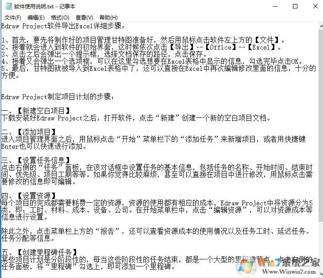This screenshot has width=323, height=278.
Task: Click line beginning '点击右侧的“任务”面板'
Action: click(x=157, y=167)
